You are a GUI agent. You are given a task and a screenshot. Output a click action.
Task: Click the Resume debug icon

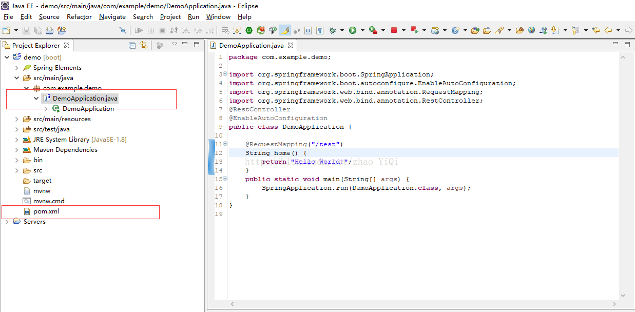139,30
